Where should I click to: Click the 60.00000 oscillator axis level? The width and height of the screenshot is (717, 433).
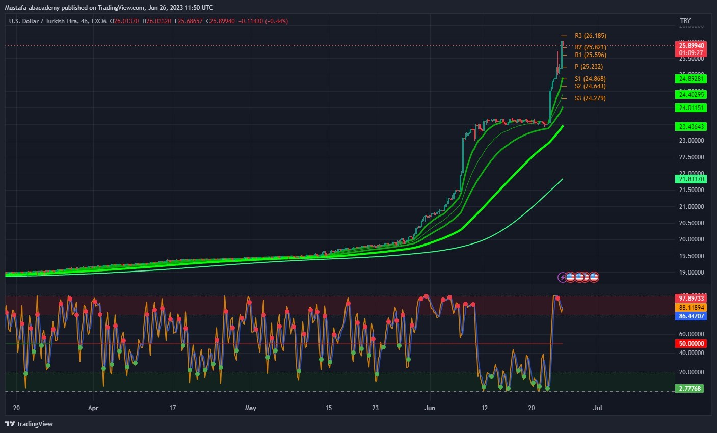point(692,334)
